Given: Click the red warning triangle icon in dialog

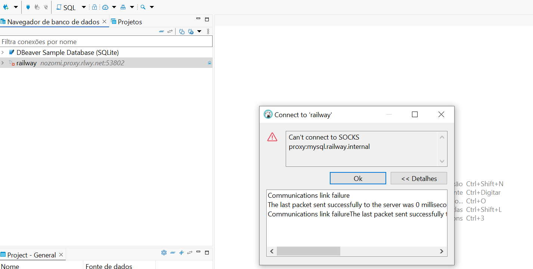Looking at the screenshot, I should tap(272, 137).
